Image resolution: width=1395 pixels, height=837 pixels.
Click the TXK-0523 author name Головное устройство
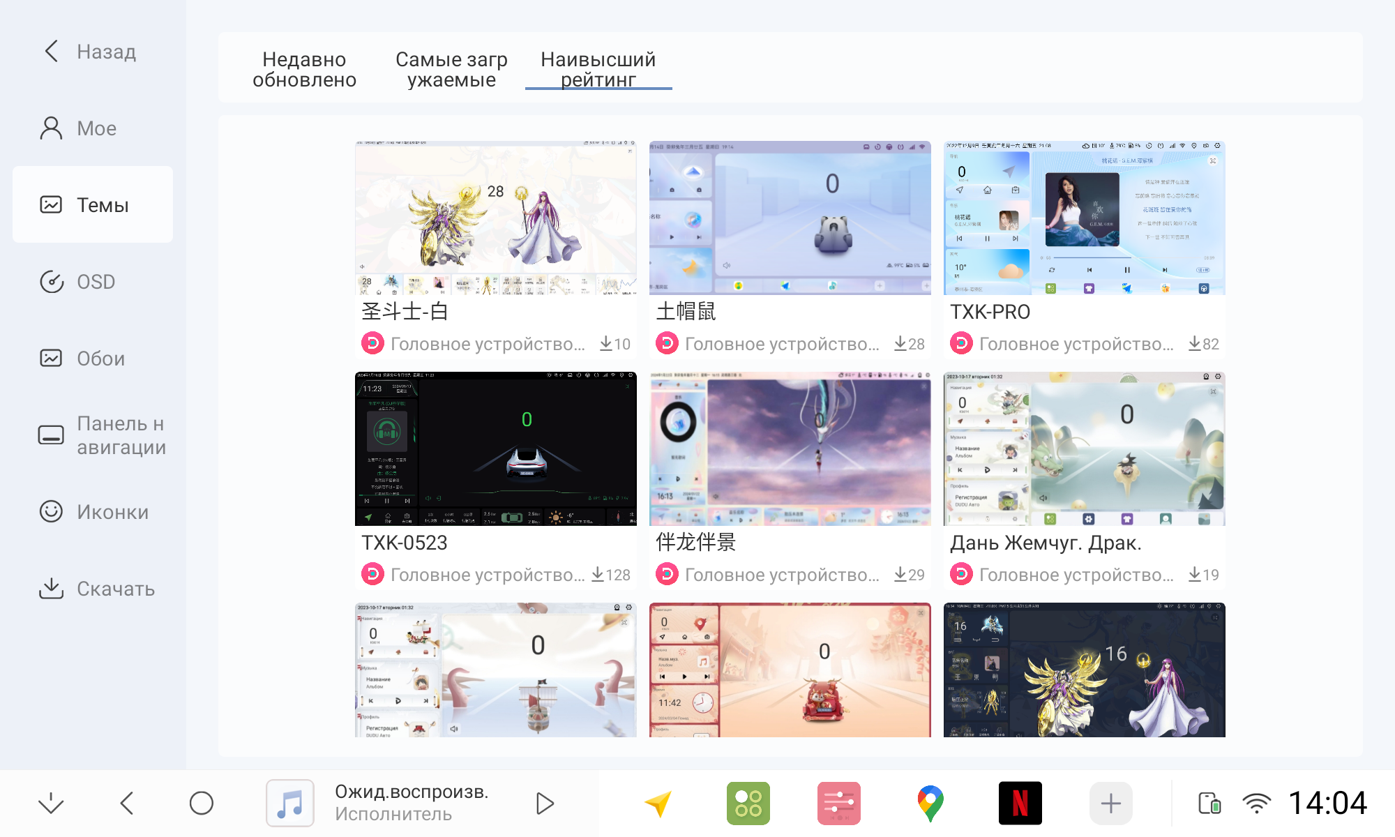488,575
